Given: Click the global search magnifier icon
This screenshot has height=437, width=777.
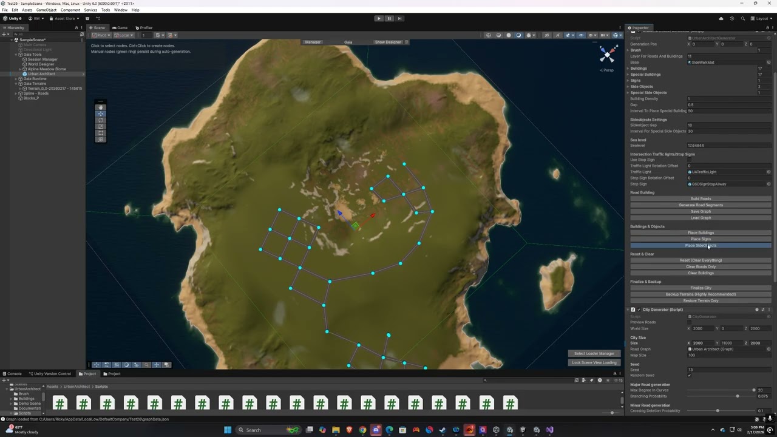Looking at the screenshot, I should pos(743,19).
